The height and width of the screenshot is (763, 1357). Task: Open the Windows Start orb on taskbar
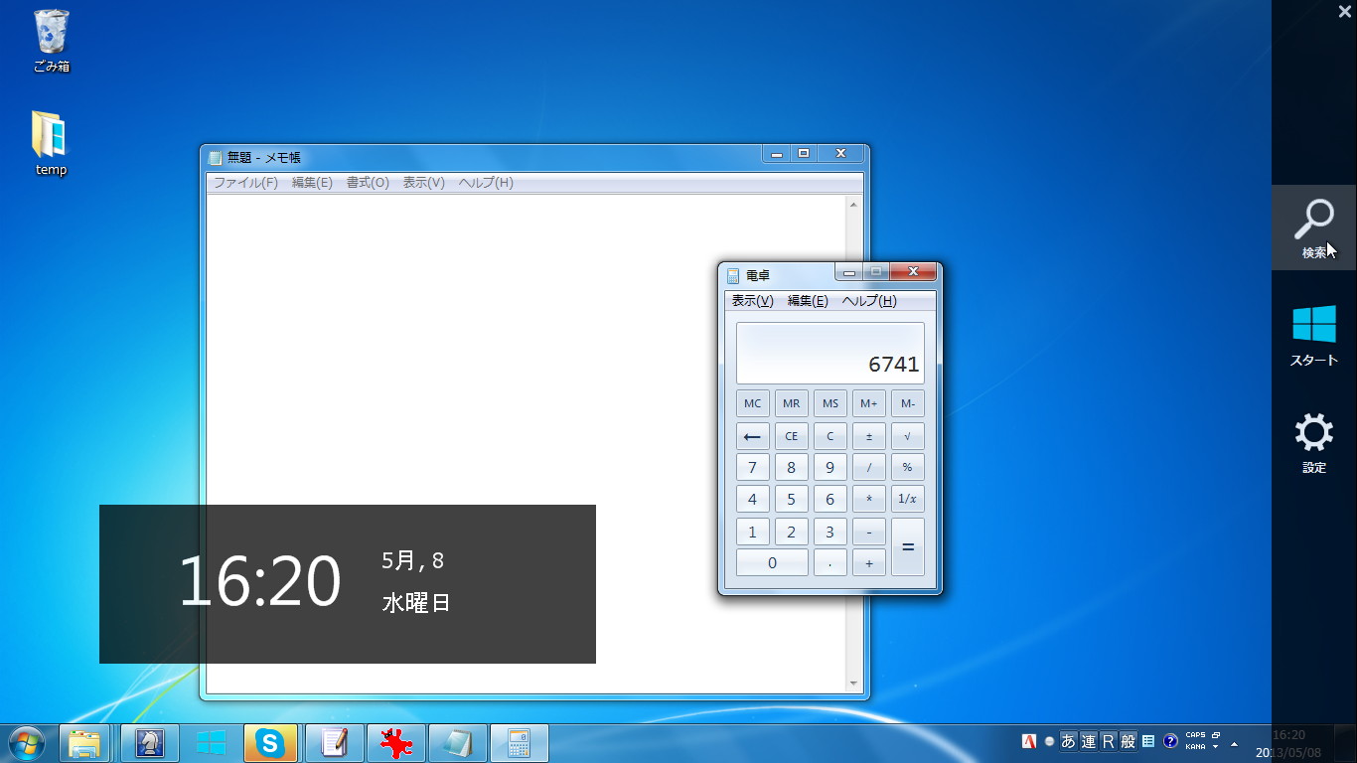coord(26,743)
